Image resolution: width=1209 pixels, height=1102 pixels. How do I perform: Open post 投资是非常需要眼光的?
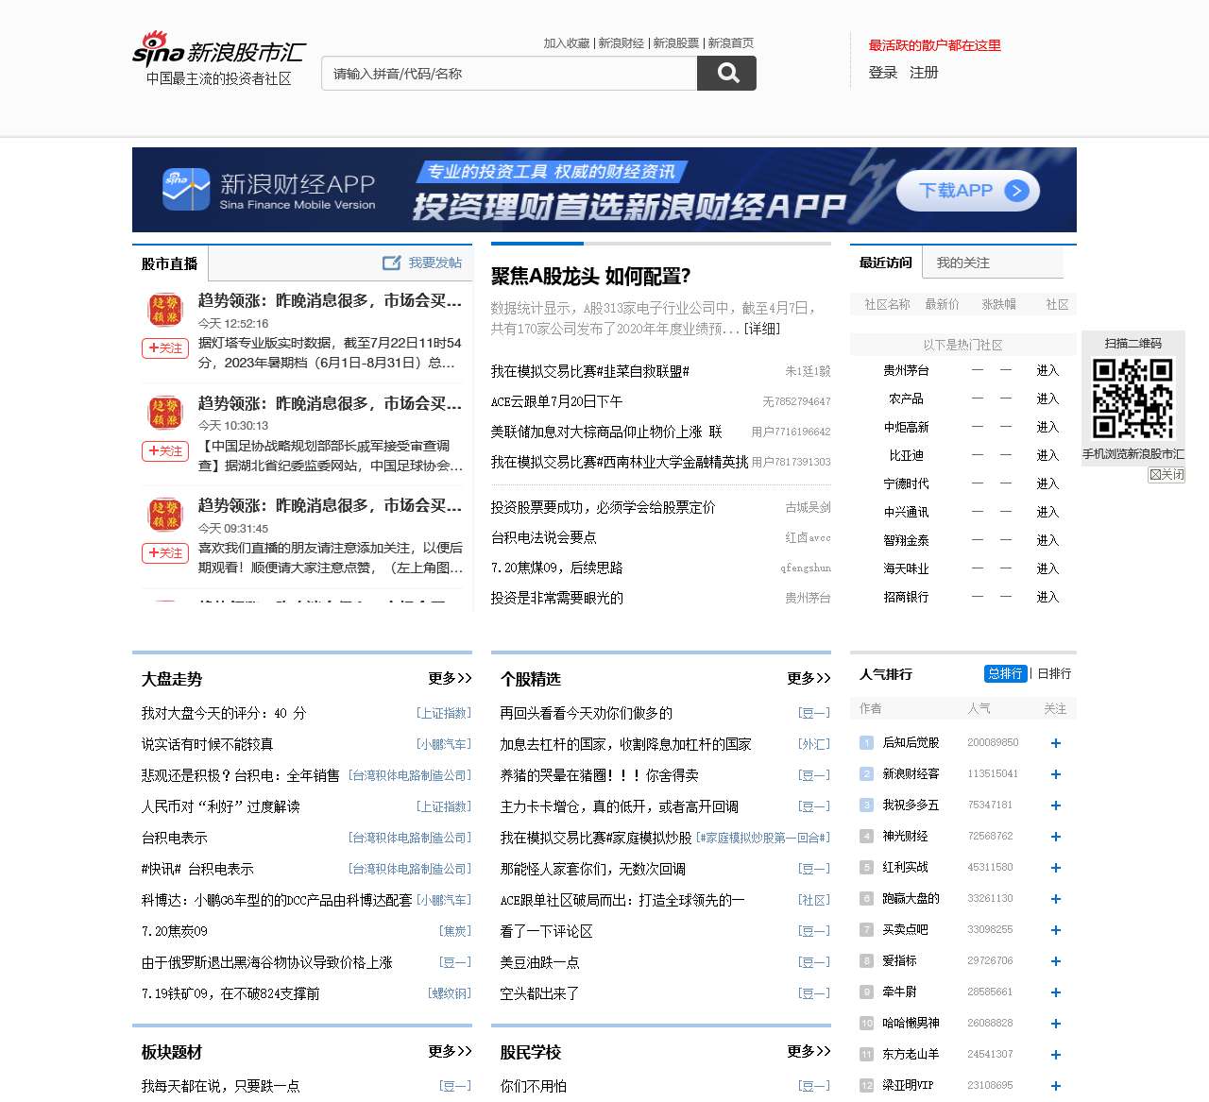pos(556,598)
